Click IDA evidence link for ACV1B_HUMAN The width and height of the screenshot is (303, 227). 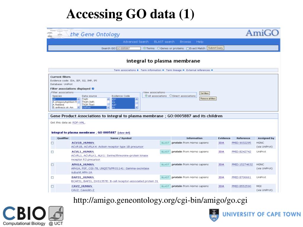pos(221,143)
